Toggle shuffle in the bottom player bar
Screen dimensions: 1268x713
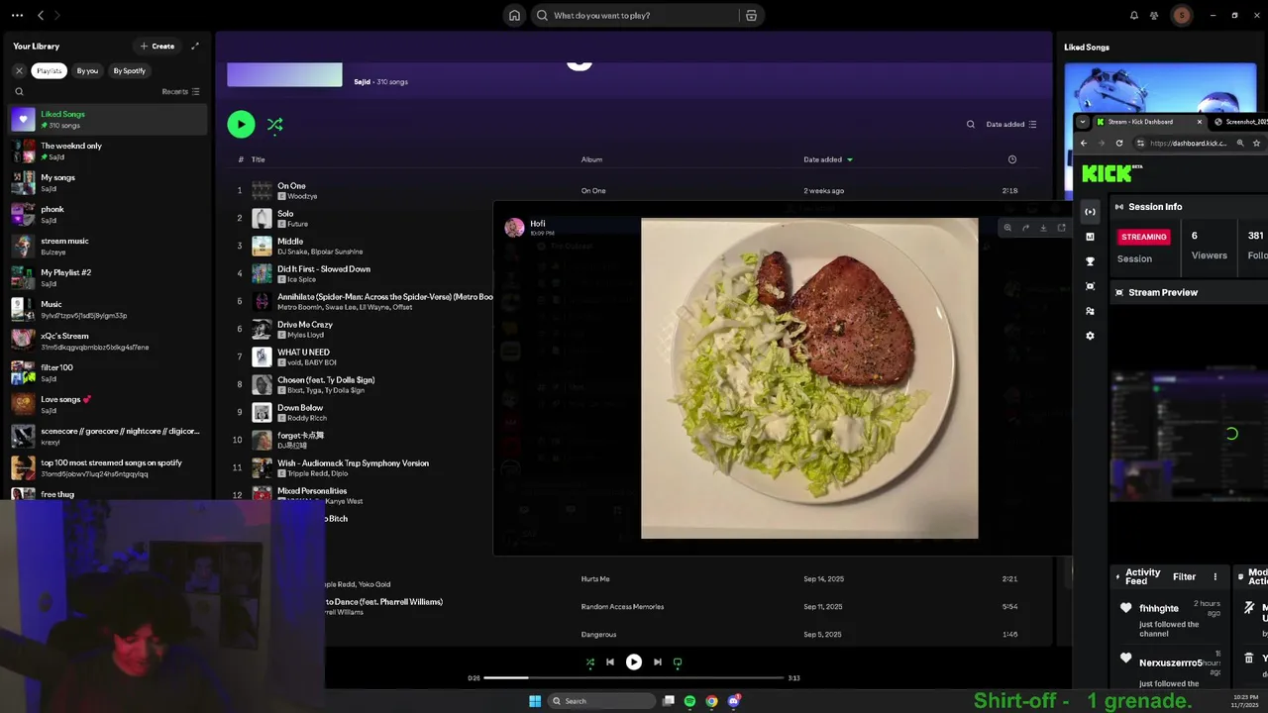click(590, 662)
